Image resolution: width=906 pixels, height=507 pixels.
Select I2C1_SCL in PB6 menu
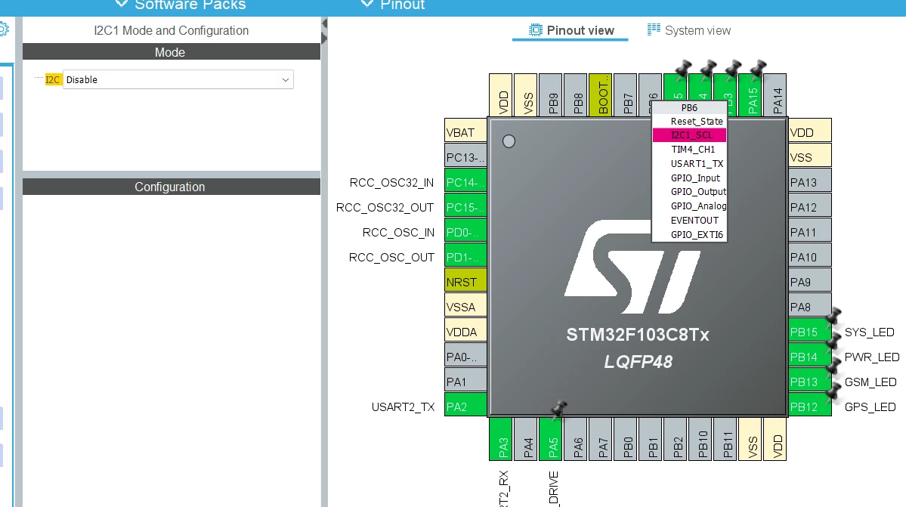point(689,135)
